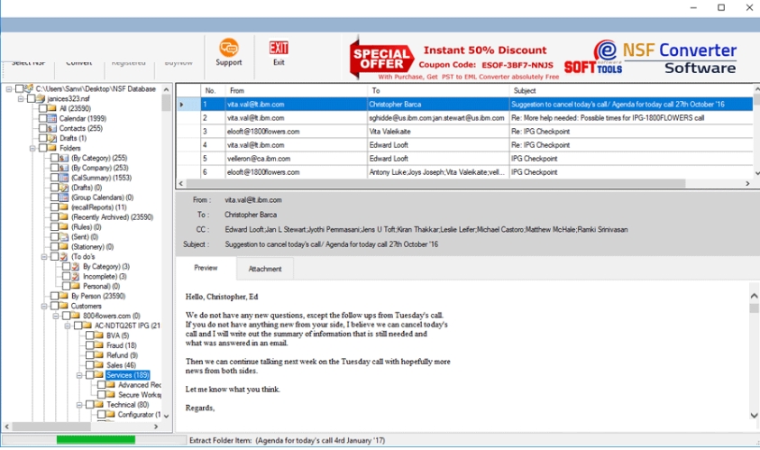Viewport: 760px width, 450px height.
Task: Click the All (23590) folder icon
Action: pyautogui.click(x=52, y=108)
